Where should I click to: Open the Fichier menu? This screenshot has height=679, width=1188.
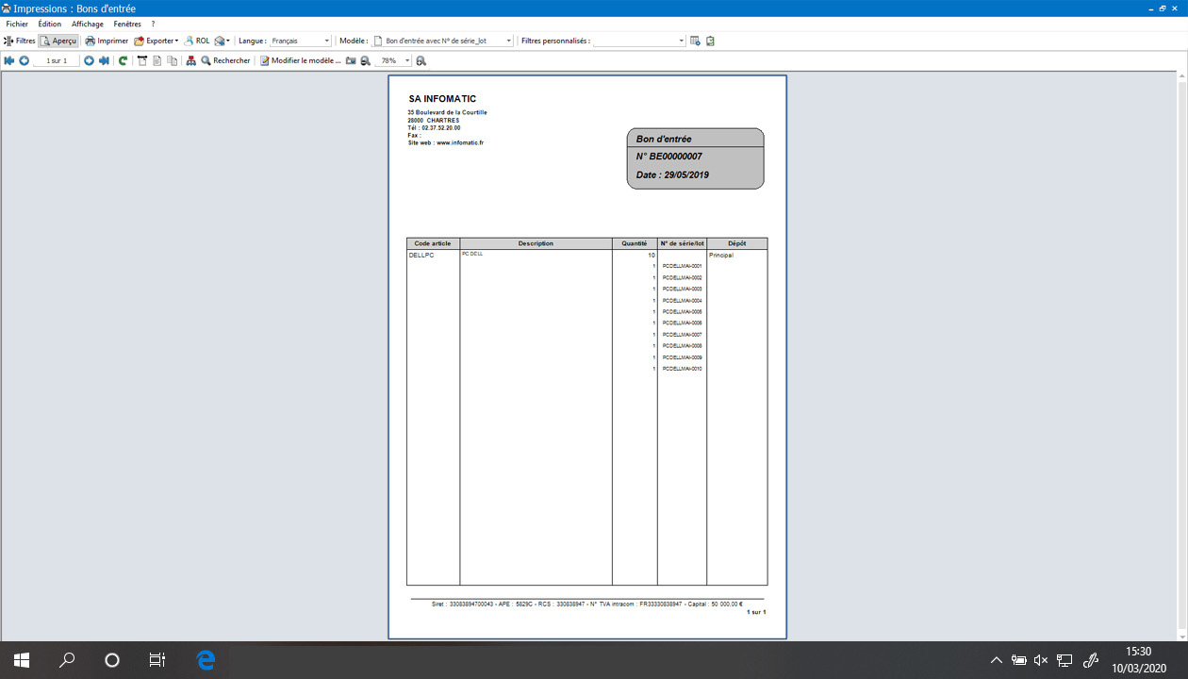(x=17, y=24)
